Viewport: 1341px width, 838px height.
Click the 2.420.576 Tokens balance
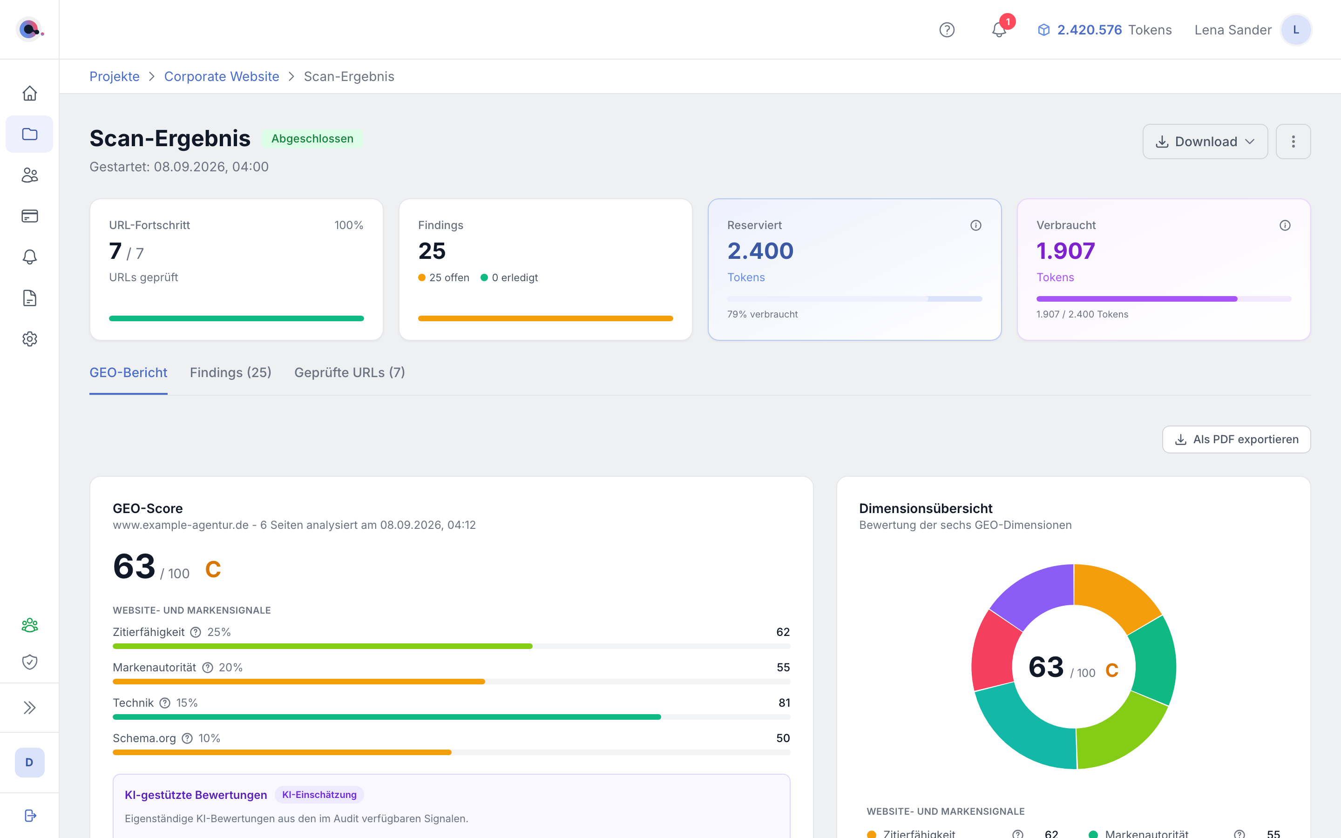pyautogui.click(x=1104, y=30)
